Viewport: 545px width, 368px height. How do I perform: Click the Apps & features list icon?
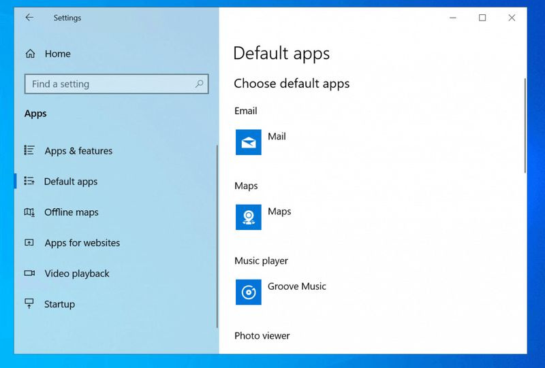tap(29, 150)
